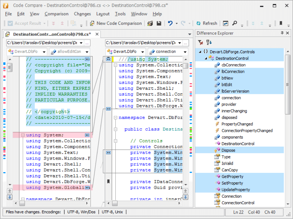
Task: Open the Help menu
Action: (x=157, y=14)
